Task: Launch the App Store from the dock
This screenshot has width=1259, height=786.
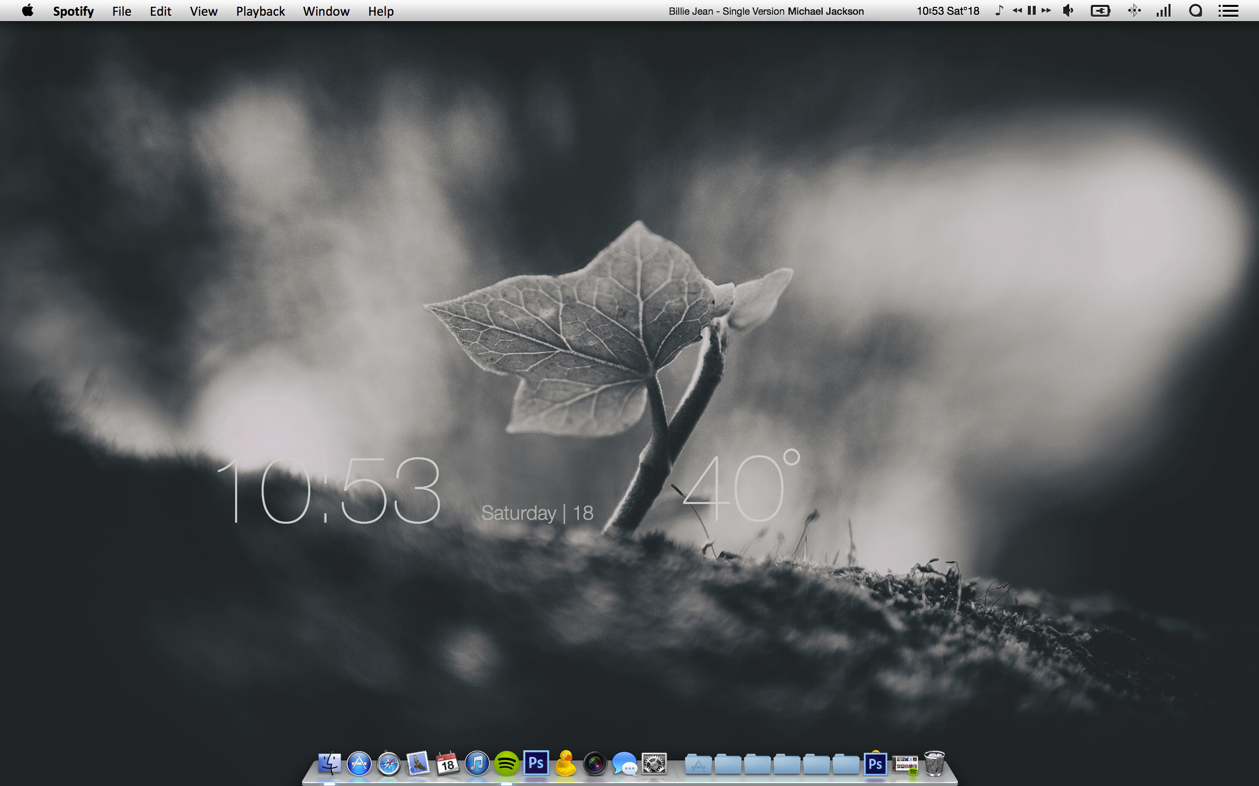Action: (x=359, y=764)
